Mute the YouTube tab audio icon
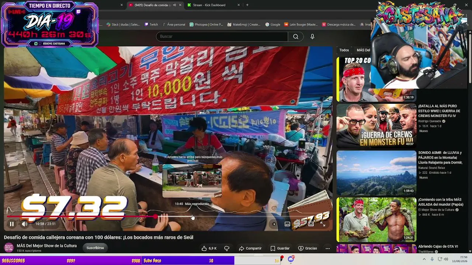The width and height of the screenshot is (472, 265). click(174, 5)
